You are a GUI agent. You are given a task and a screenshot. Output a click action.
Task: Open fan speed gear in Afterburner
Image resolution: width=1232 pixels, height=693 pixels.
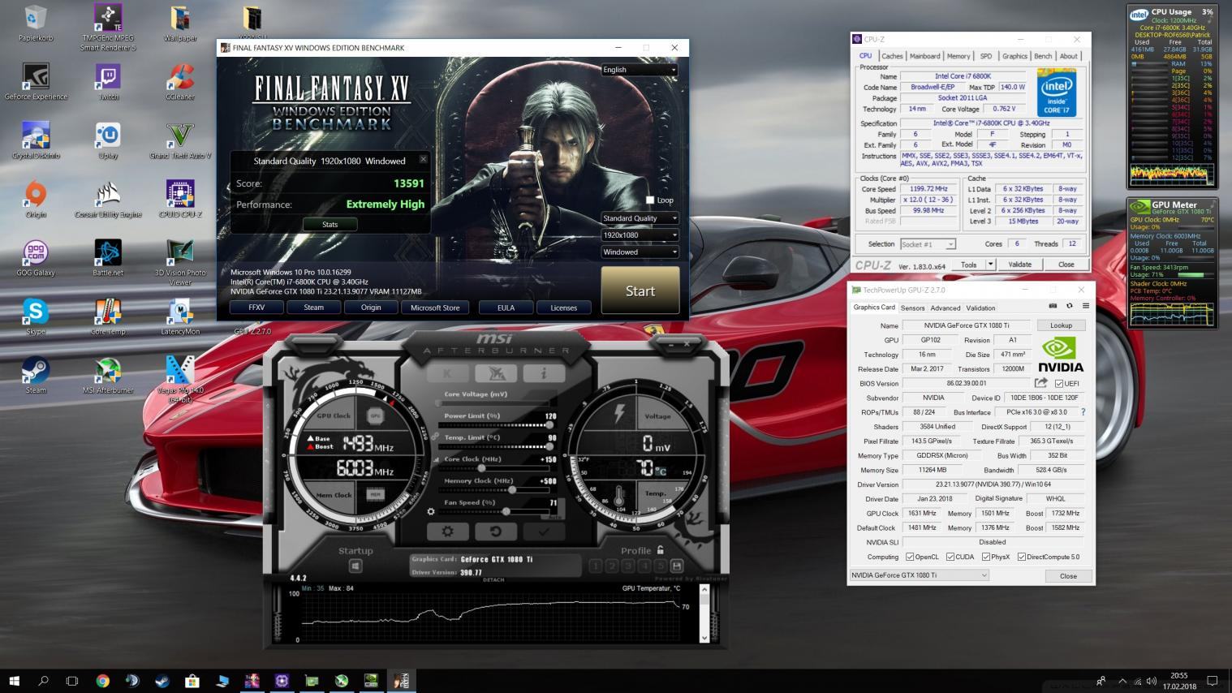click(x=431, y=512)
